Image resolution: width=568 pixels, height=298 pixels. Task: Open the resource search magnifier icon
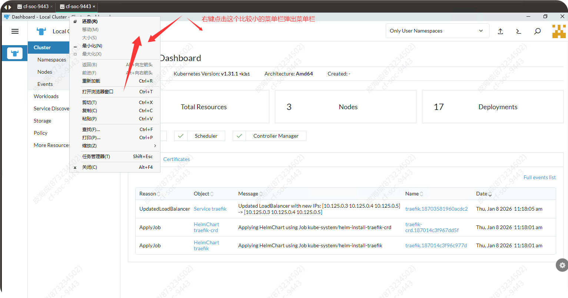[537, 31]
